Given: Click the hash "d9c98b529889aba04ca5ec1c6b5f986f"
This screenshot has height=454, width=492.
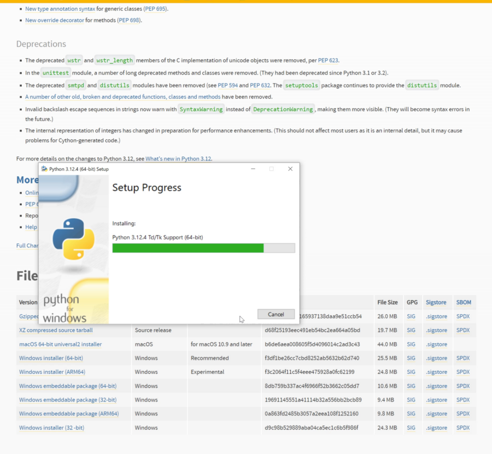Looking at the screenshot, I should 311,428.
